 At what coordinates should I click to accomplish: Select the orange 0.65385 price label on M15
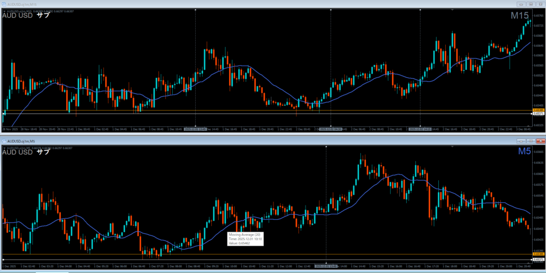coord(538,110)
